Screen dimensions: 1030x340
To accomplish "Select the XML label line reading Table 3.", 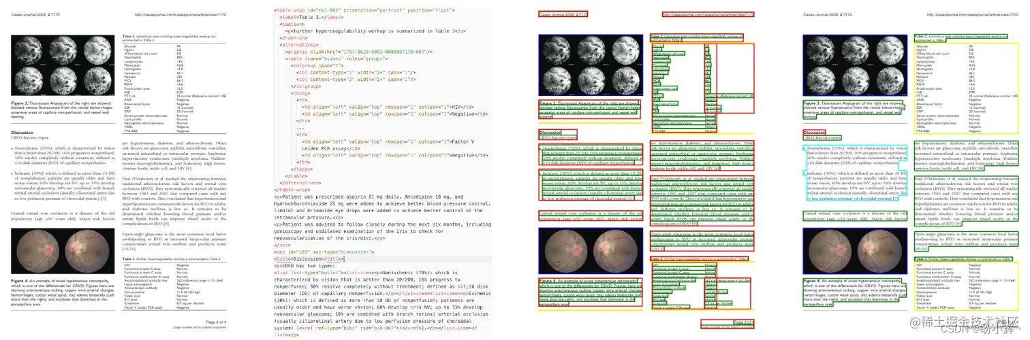I will (x=311, y=18).
